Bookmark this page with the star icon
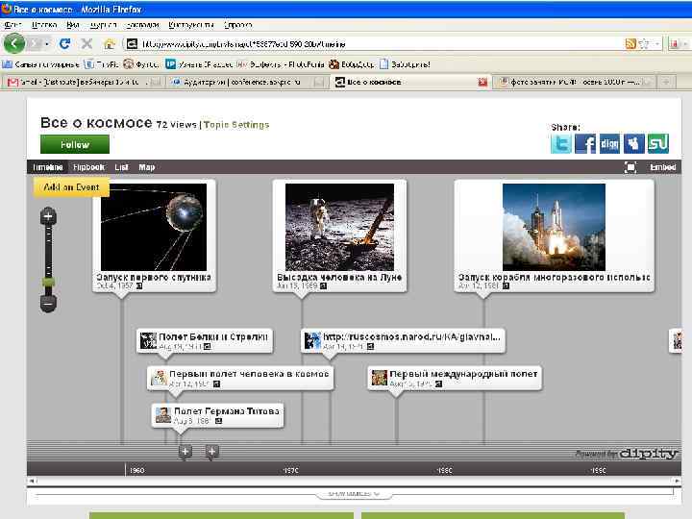The width and height of the screenshot is (692, 519). point(644,43)
